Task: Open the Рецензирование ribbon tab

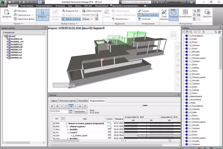Action: pyautogui.click(x=44, y=6)
